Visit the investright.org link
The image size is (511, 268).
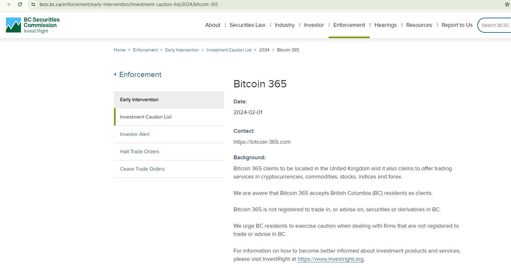point(331,259)
